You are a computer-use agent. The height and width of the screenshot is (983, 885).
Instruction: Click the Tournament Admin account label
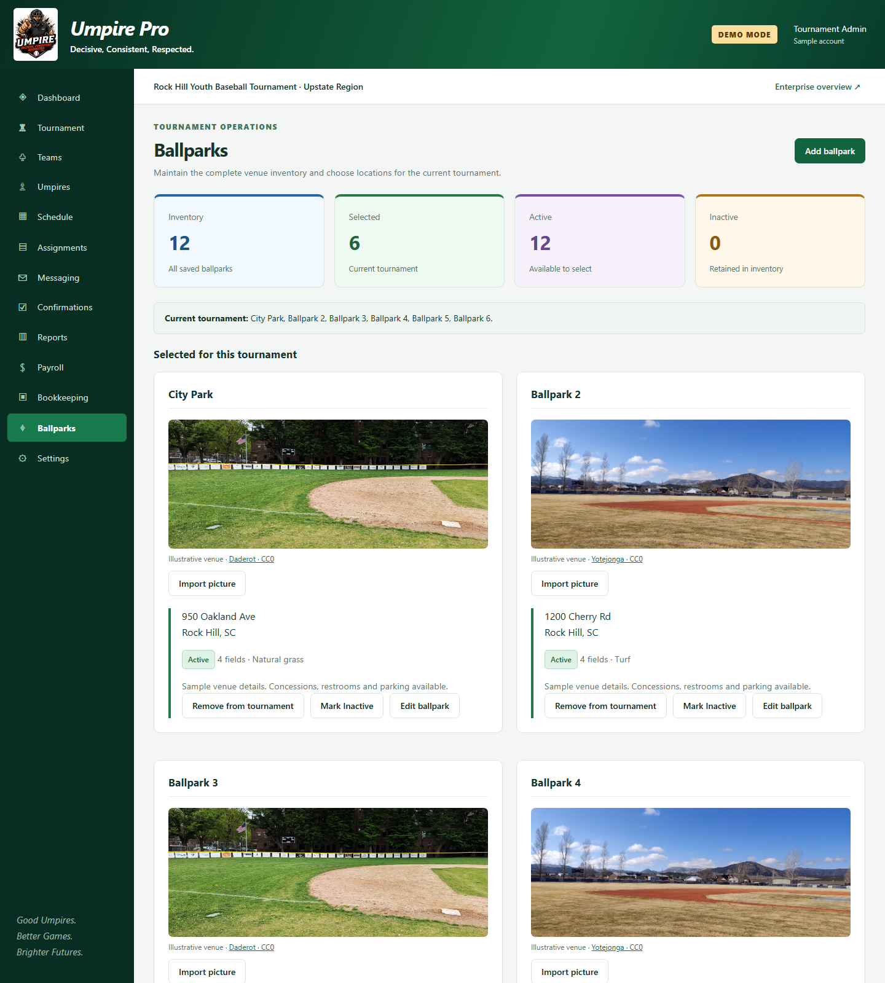click(x=830, y=29)
